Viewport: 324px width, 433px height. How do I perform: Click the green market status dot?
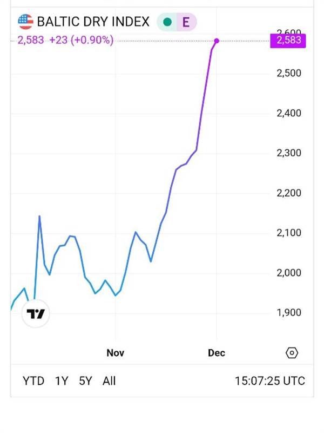167,22
